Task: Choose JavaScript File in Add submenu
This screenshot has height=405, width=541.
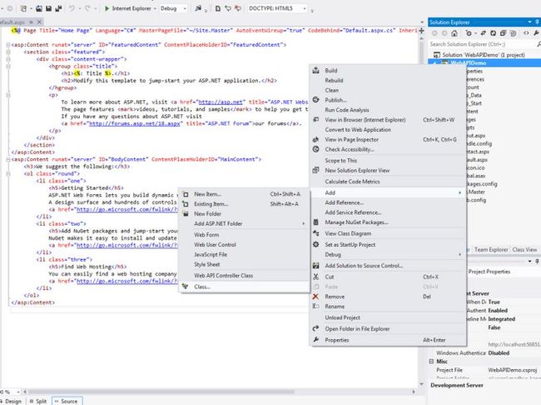Action: pyautogui.click(x=244, y=254)
